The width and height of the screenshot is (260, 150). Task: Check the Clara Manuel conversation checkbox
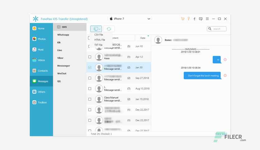90,99
